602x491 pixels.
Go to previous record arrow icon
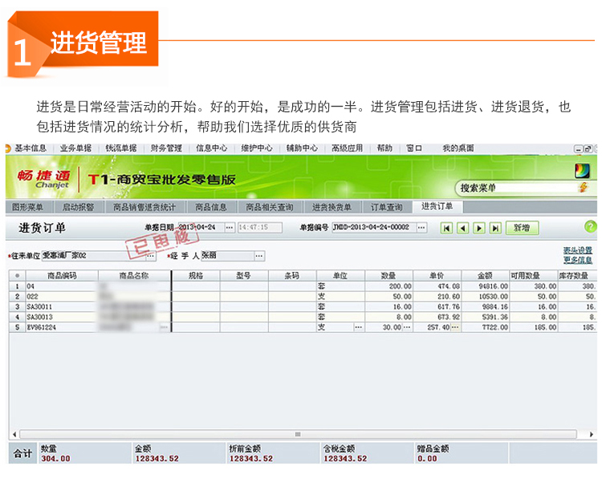coord(462,228)
